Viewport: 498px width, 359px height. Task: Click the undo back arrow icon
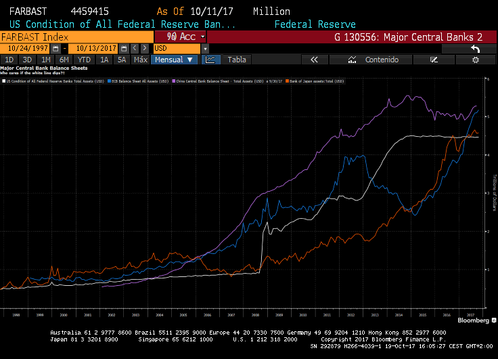(x=475, y=49)
